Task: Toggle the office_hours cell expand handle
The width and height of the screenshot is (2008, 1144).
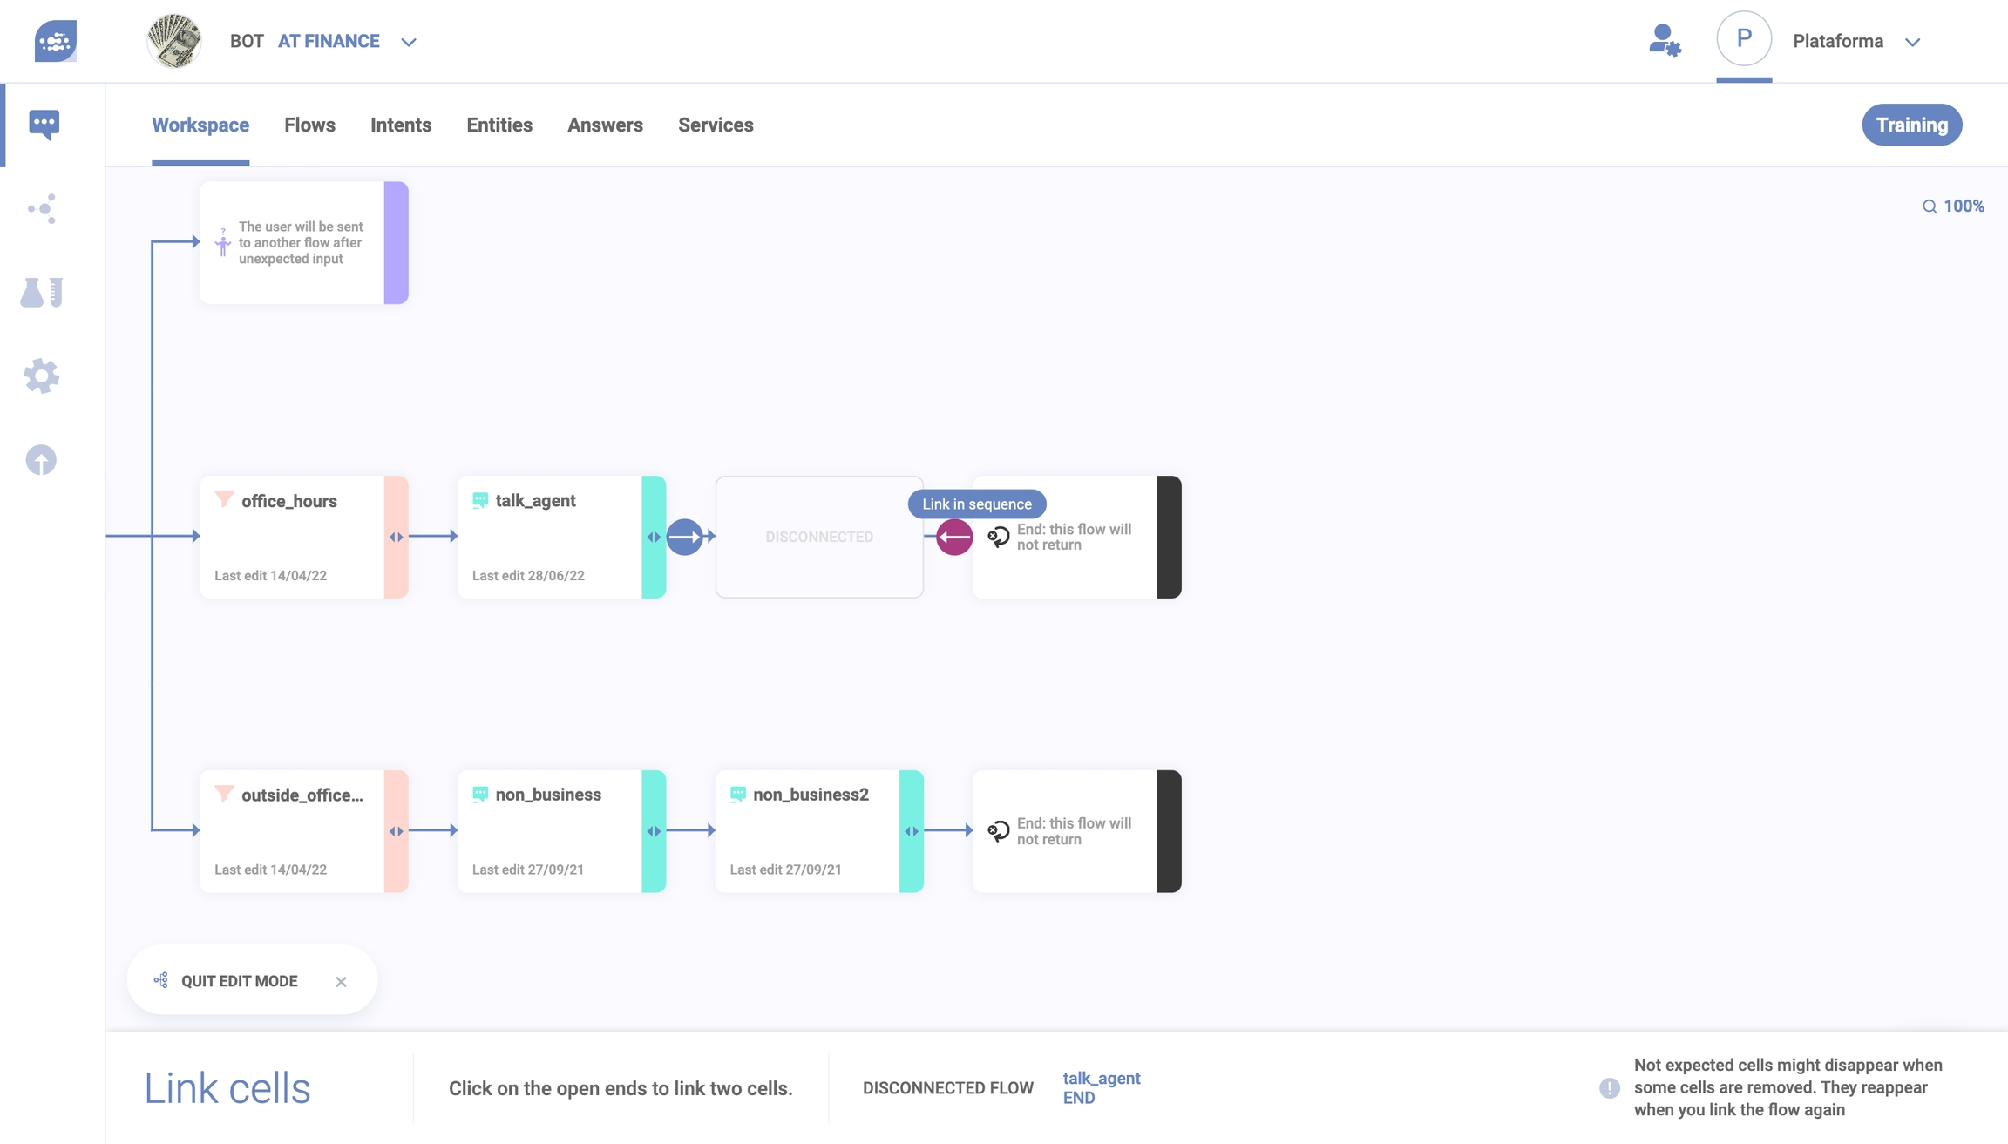Action: pyautogui.click(x=397, y=537)
